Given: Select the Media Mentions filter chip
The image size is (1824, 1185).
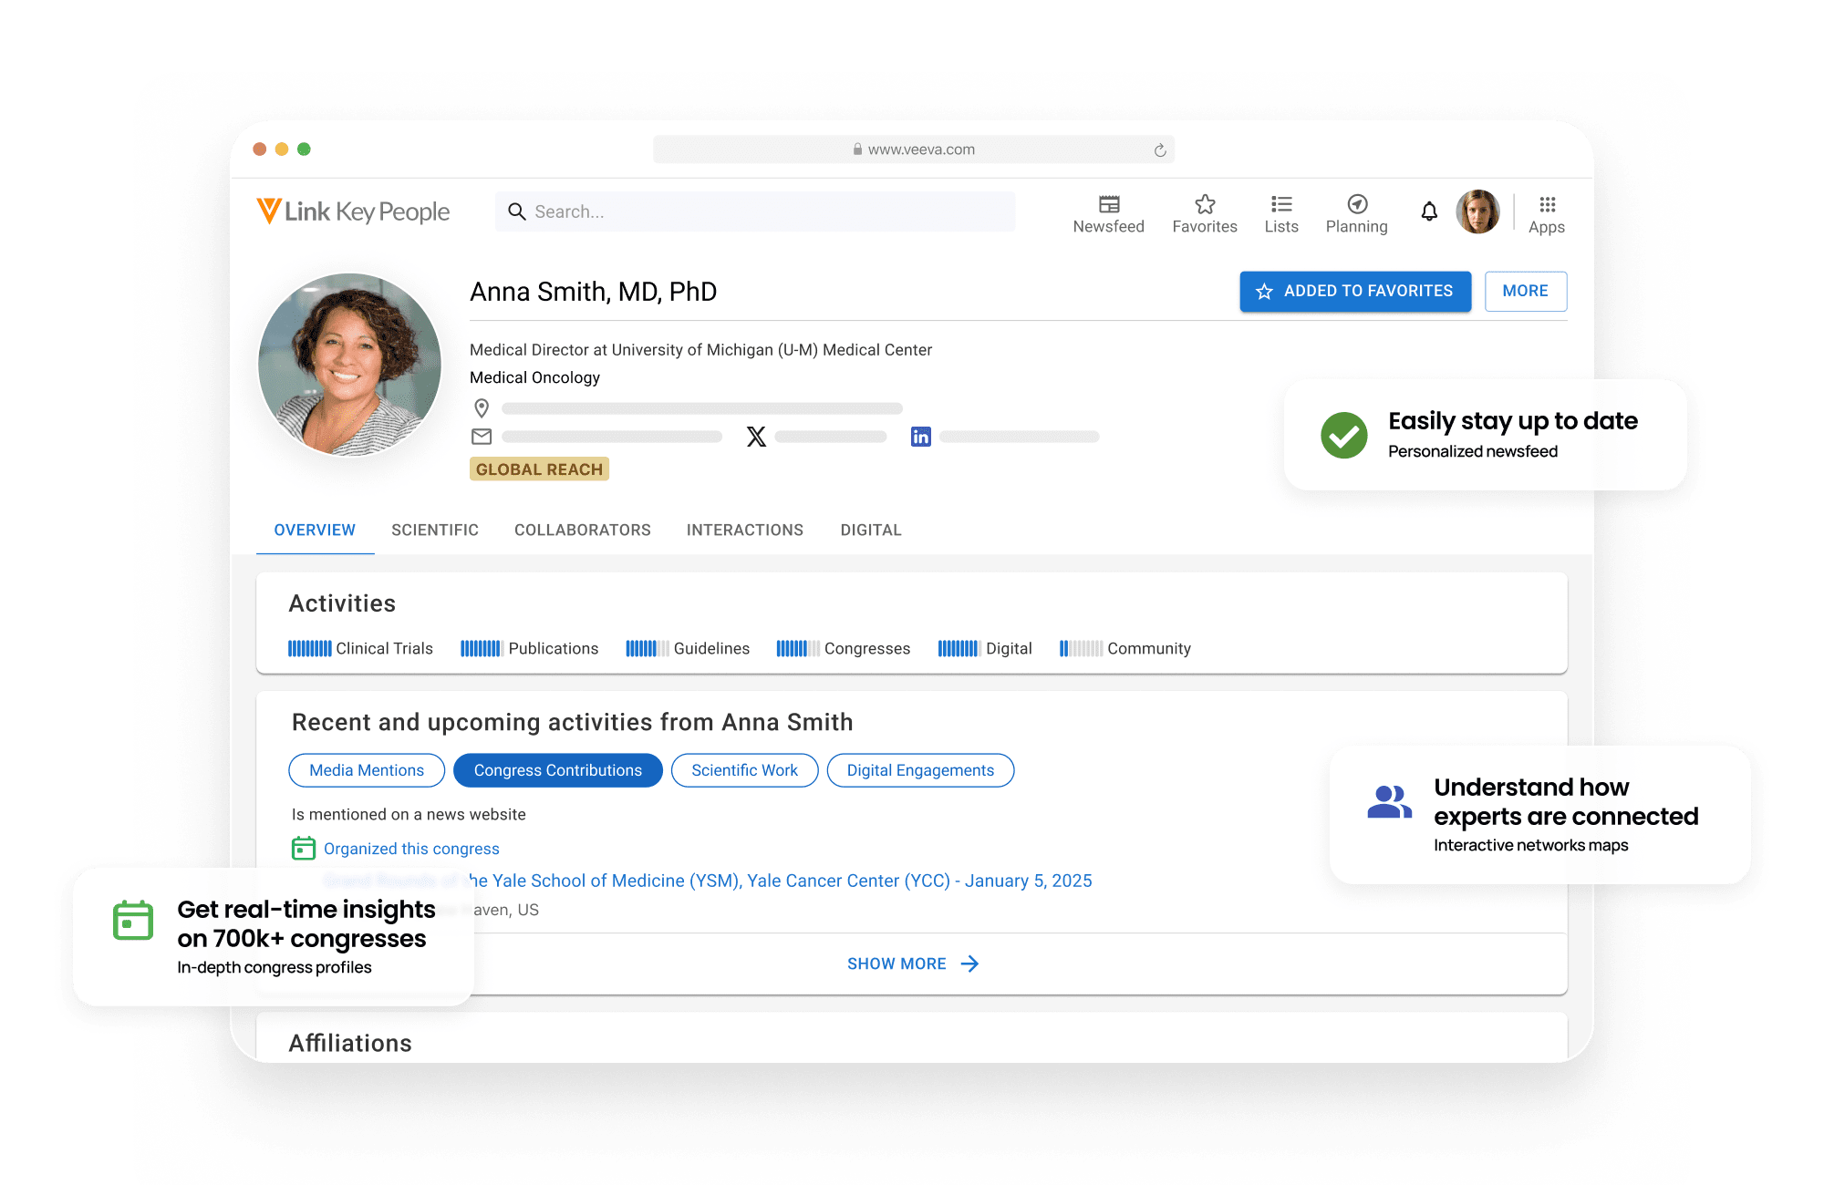Looking at the screenshot, I should tap(367, 770).
